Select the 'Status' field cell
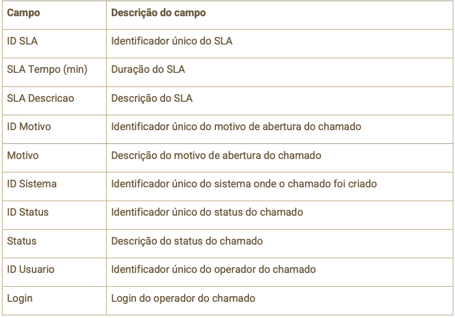Image resolution: width=455 pixels, height=318 pixels. [54, 243]
